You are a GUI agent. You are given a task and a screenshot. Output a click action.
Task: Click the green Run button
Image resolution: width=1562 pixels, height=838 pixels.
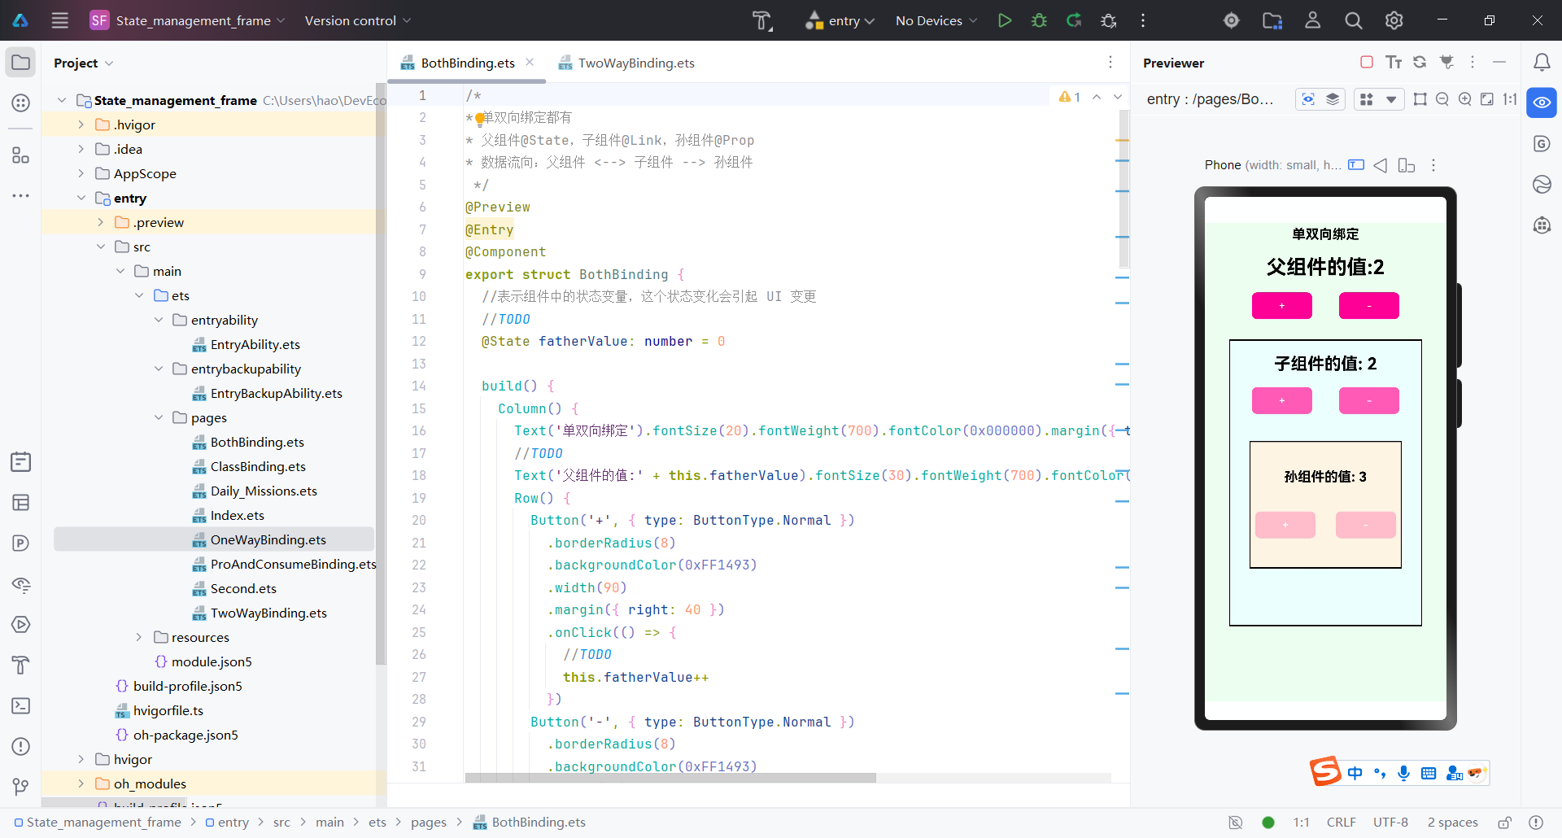click(x=1005, y=20)
